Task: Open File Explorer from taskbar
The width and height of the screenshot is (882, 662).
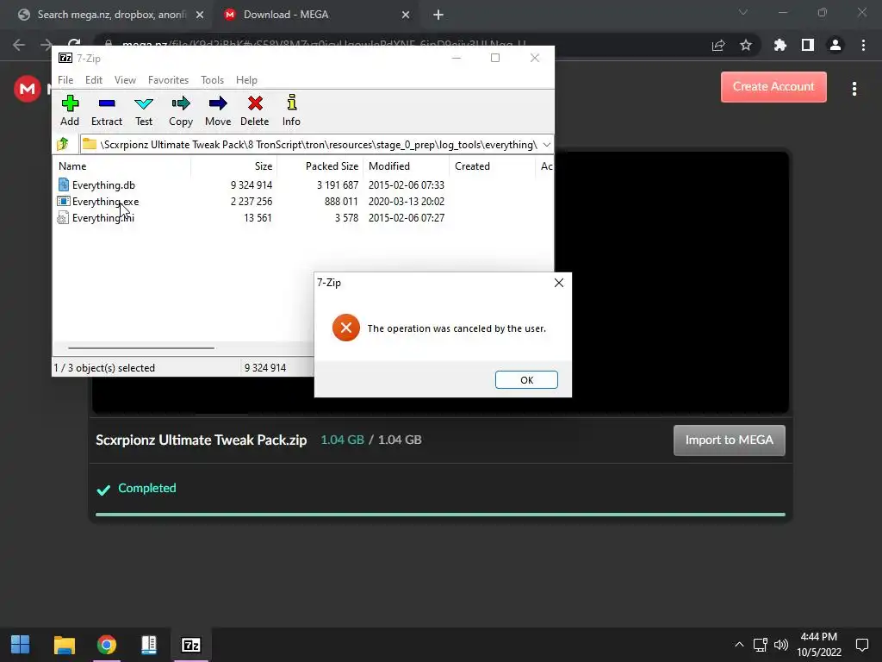Action: (64, 645)
